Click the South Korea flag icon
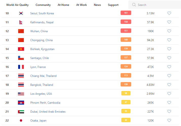 21,13
